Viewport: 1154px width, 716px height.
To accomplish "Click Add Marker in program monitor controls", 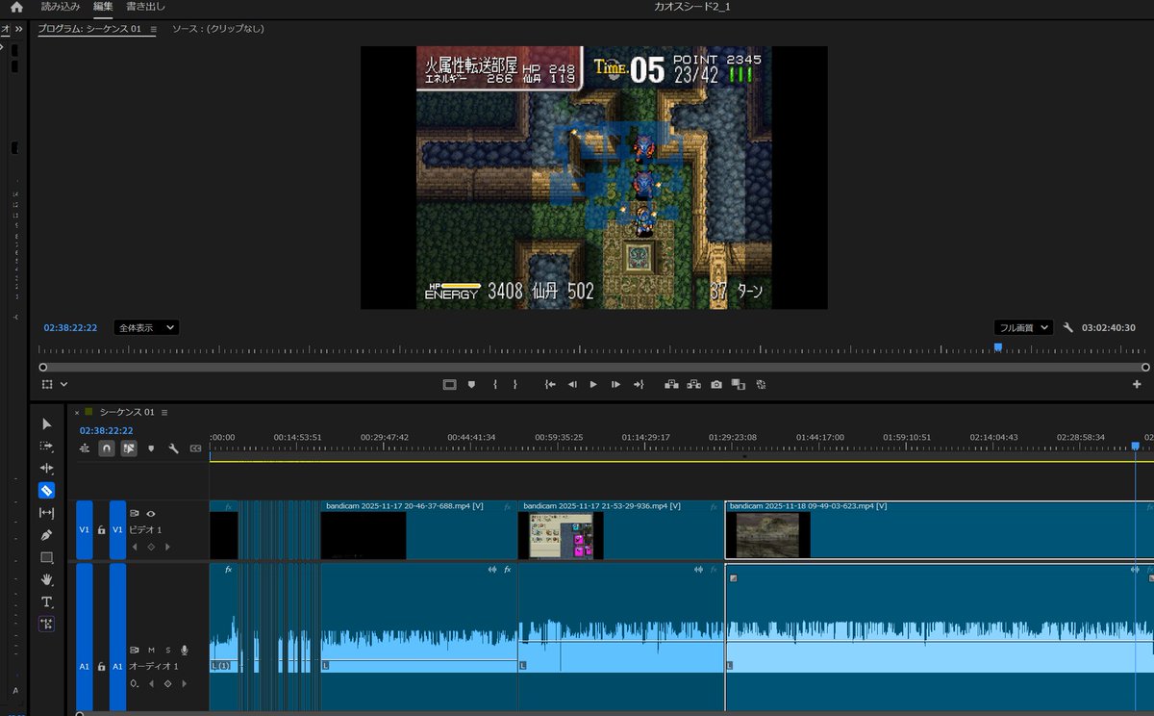I will tap(471, 384).
